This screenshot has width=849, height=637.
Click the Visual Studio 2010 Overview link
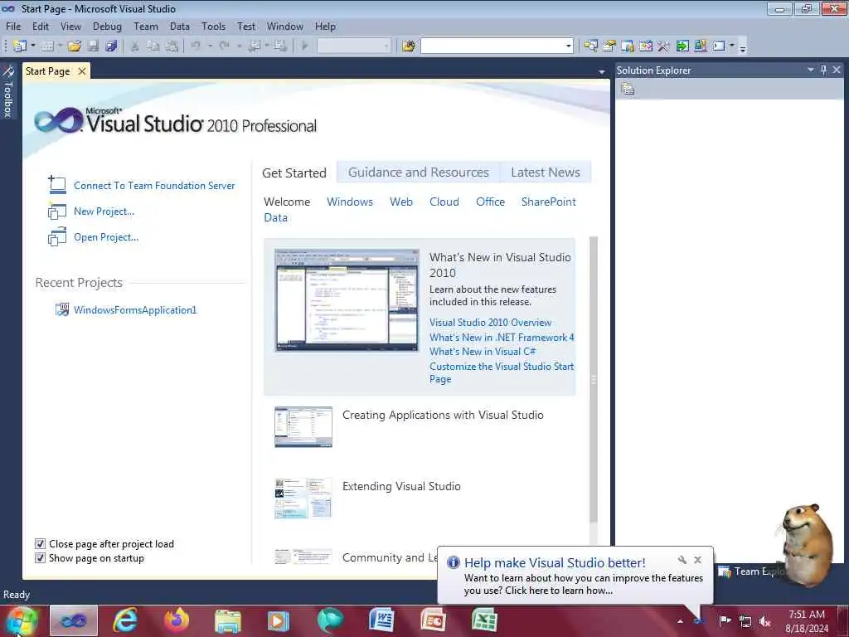[x=491, y=323]
